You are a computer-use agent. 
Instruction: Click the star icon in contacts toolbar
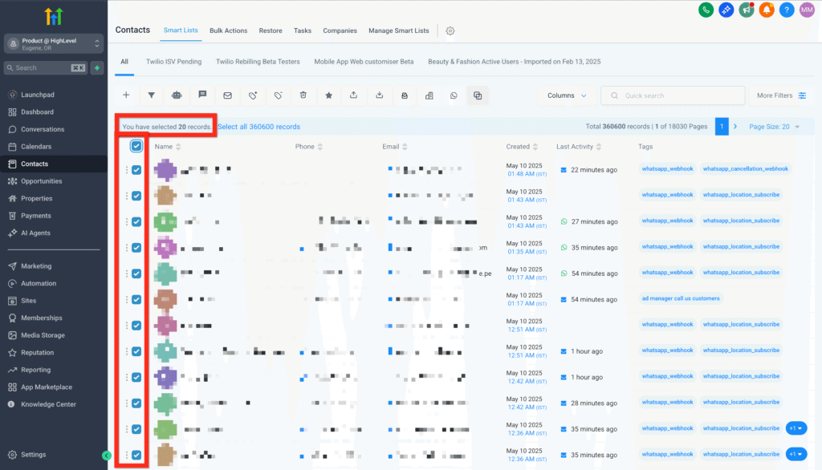(328, 95)
